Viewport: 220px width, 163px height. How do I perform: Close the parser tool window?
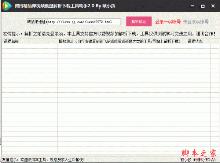[x=213, y=6]
